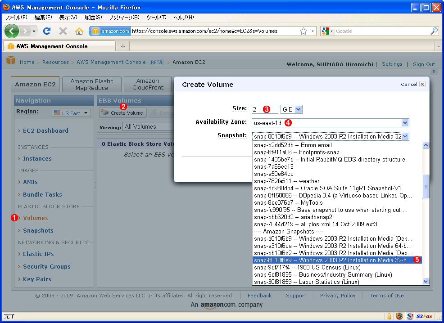Click the AWS cube logo in breadcrumb

pos(11,60)
